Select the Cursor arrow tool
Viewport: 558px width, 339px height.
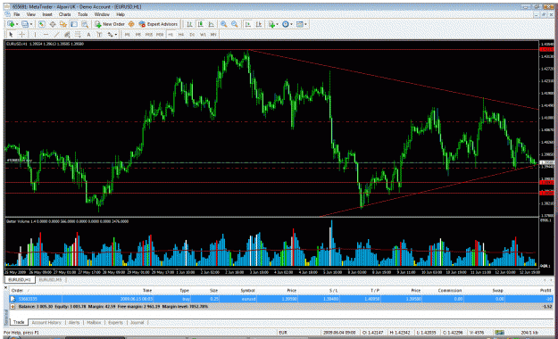(x=11, y=35)
